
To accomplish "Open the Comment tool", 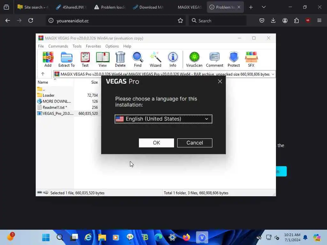I will pos(214,59).
